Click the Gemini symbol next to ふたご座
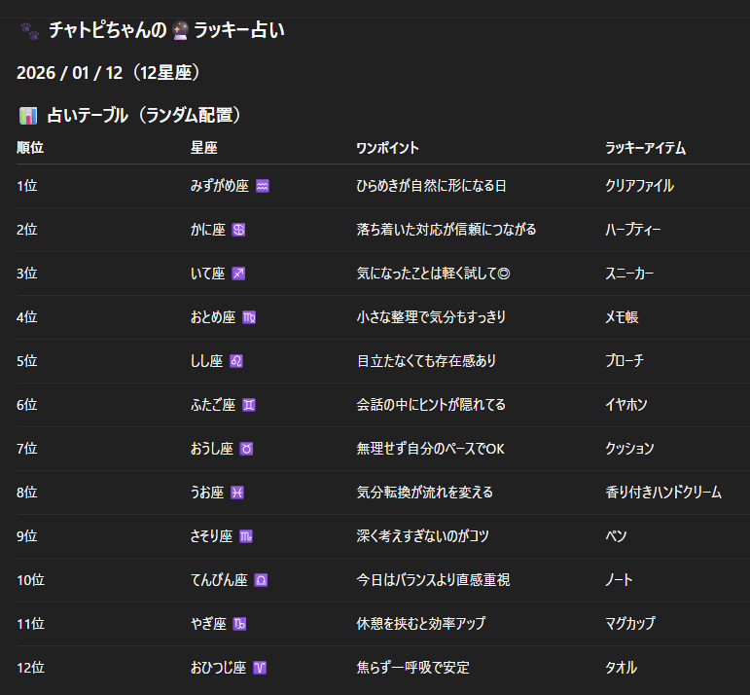 point(250,405)
